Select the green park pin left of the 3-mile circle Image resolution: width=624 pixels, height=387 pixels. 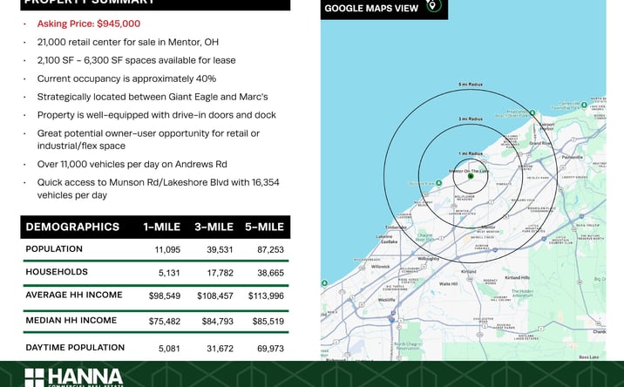click(x=438, y=183)
